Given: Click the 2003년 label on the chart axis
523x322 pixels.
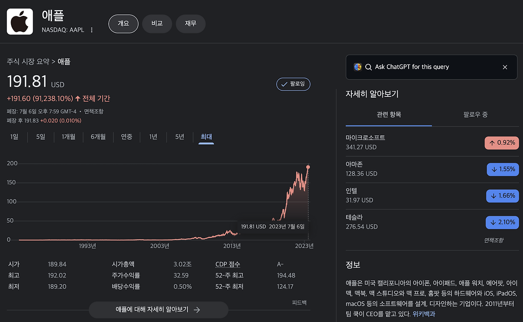Looking at the screenshot, I should pyautogui.click(x=160, y=246).
